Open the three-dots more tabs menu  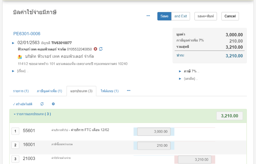tap(129, 91)
